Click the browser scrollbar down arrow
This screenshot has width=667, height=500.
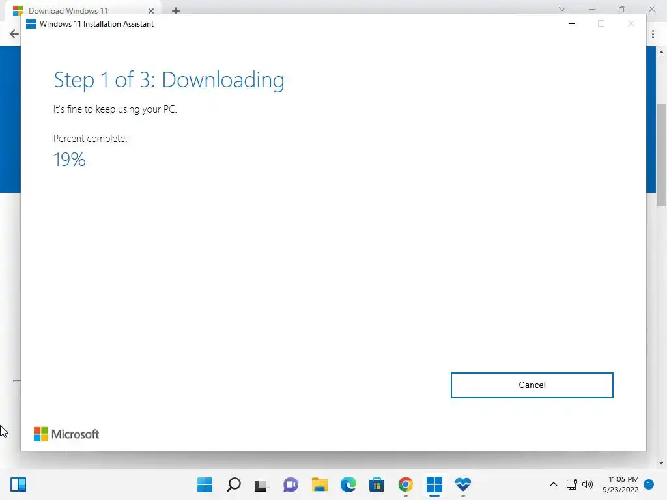coord(661,463)
